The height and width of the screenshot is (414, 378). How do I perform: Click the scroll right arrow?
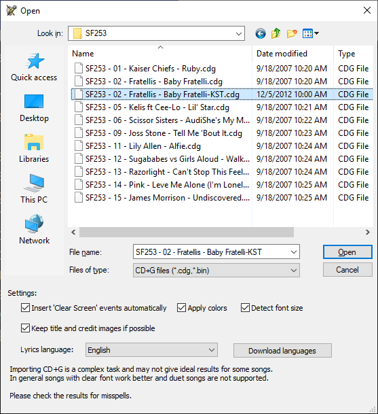point(367,232)
